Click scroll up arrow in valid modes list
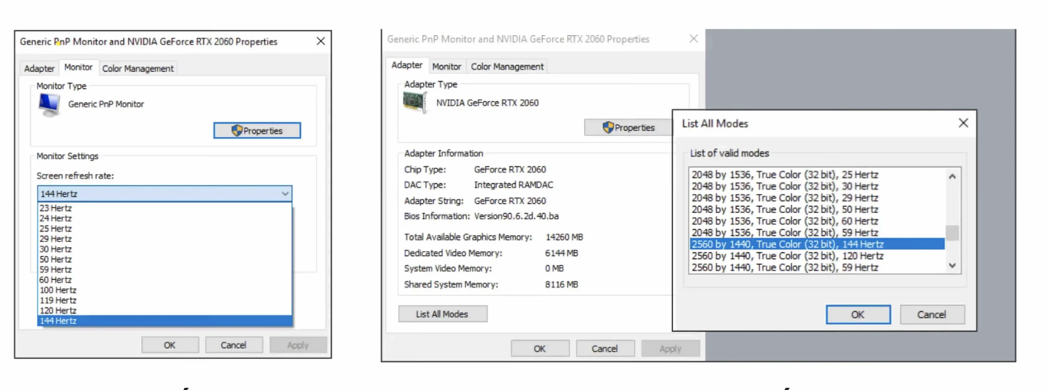1047x390 pixels. (x=952, y=176)
